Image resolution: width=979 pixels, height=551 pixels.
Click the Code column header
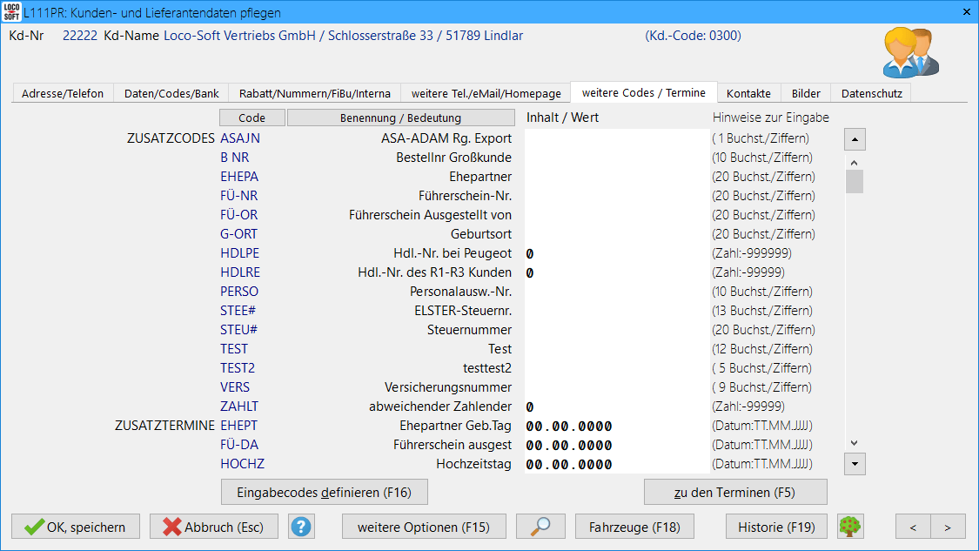pos(251,118)
